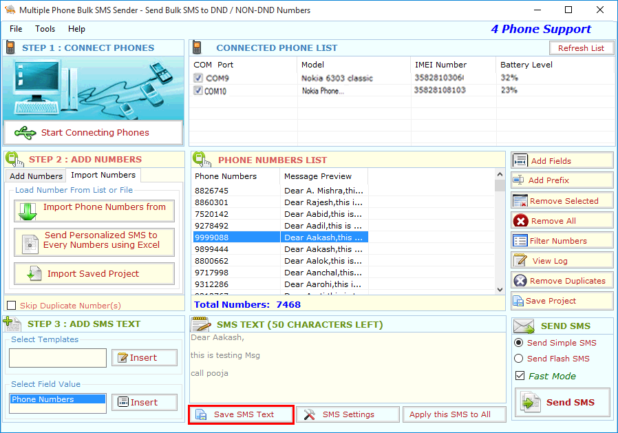The height and width of the screenshot is (433, 618).
Task: Click the Save Project disk icon
Action: tap(518, 302)
